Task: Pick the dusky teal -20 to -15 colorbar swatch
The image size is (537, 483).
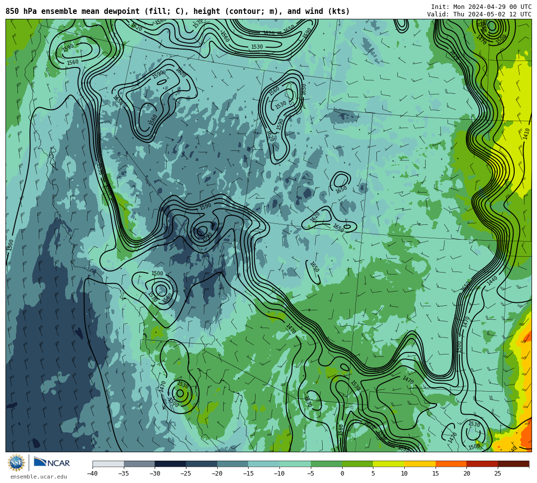Action: pos(233,464)
